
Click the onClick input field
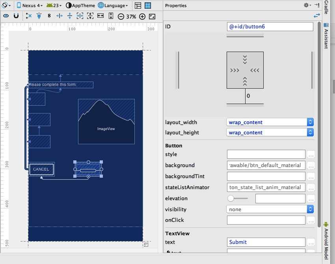point(266,220)
